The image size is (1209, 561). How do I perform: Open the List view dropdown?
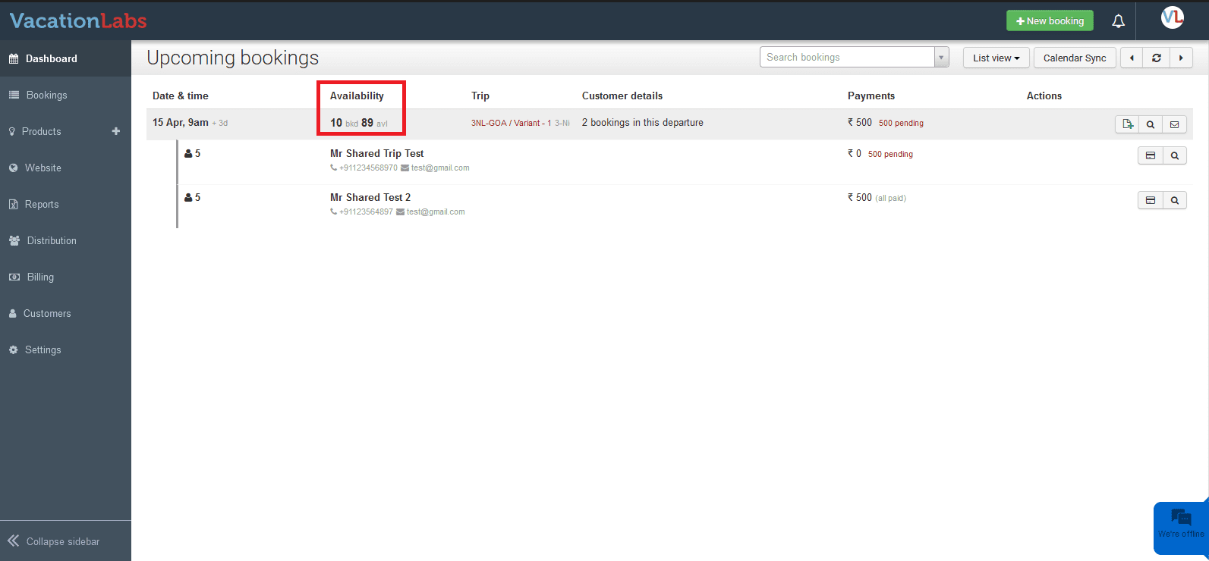click(996, 58)
